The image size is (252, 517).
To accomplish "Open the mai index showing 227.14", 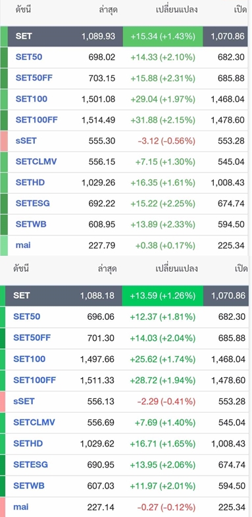I will click(21, 506).
